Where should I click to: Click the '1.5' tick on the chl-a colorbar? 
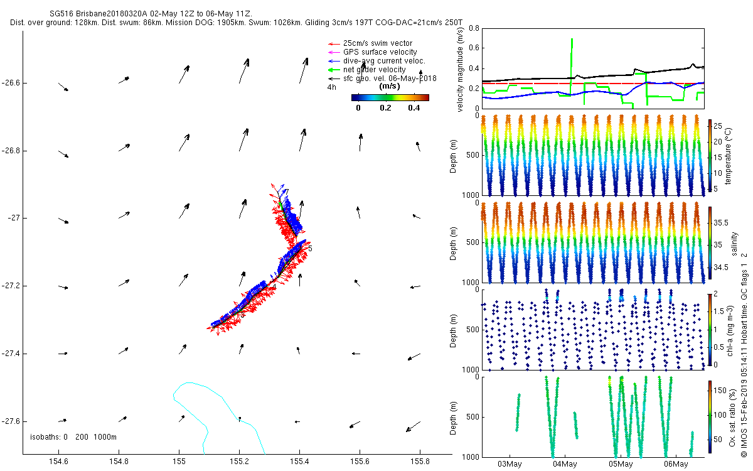pos(718,311)
